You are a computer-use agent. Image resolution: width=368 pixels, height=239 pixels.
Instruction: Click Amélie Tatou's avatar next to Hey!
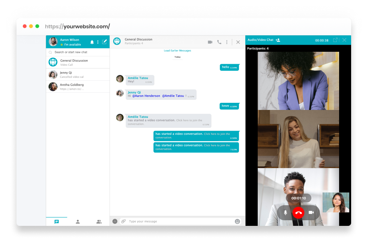(120, 79)
